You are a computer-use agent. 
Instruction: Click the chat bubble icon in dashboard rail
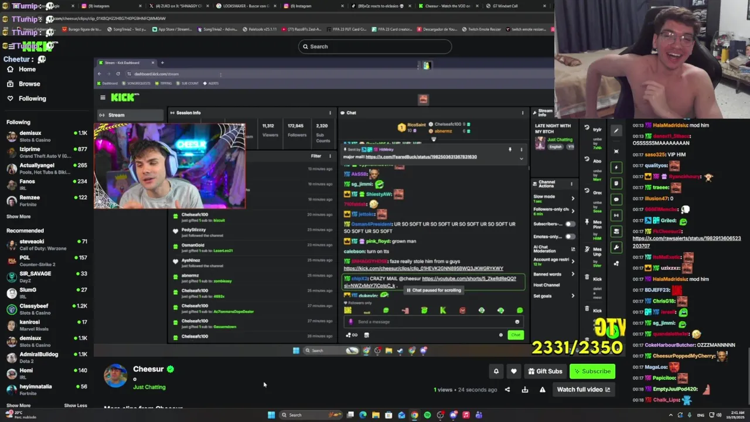pos(616,199)
